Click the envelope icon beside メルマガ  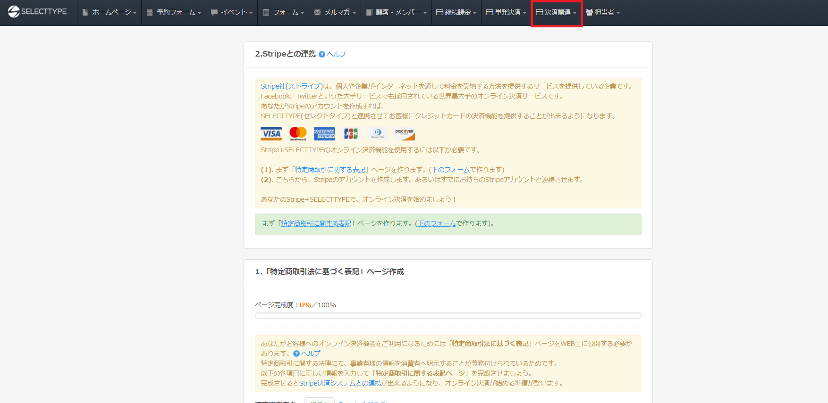pos(318,12)
